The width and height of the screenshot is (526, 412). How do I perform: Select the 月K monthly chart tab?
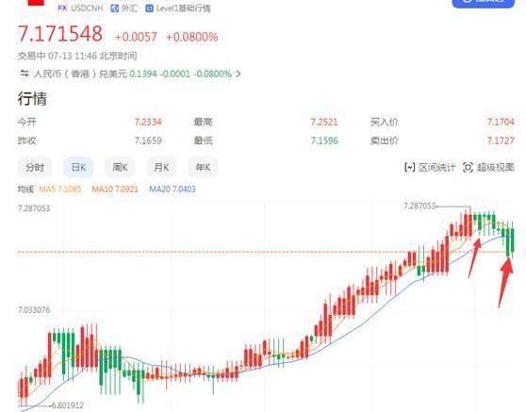(161, 167)
